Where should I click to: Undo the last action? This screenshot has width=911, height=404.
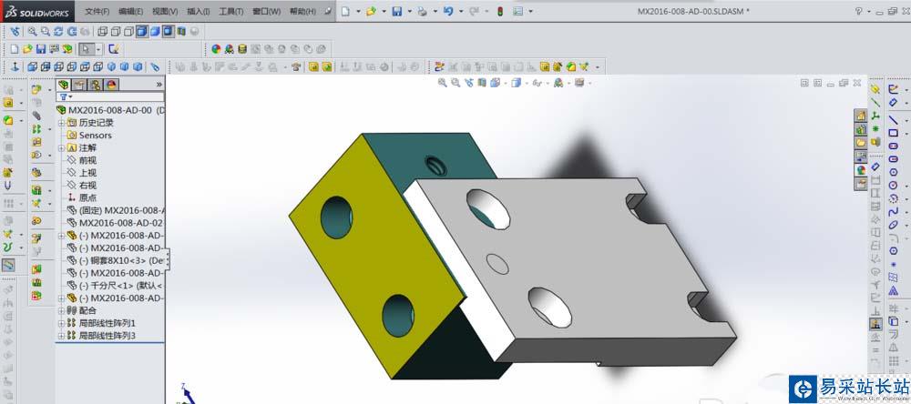point(448,11)
